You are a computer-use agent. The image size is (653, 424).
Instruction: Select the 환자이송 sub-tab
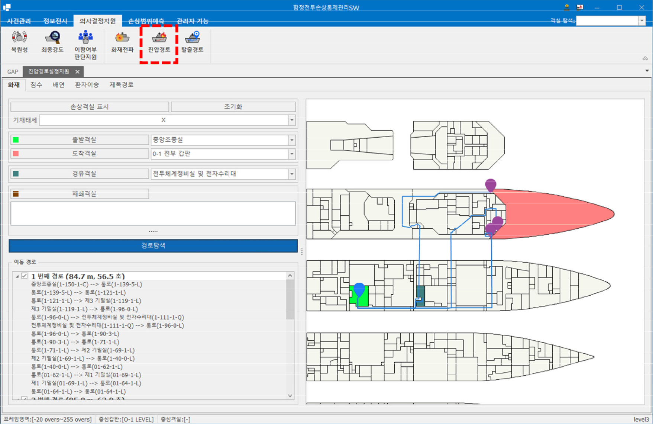87,85
